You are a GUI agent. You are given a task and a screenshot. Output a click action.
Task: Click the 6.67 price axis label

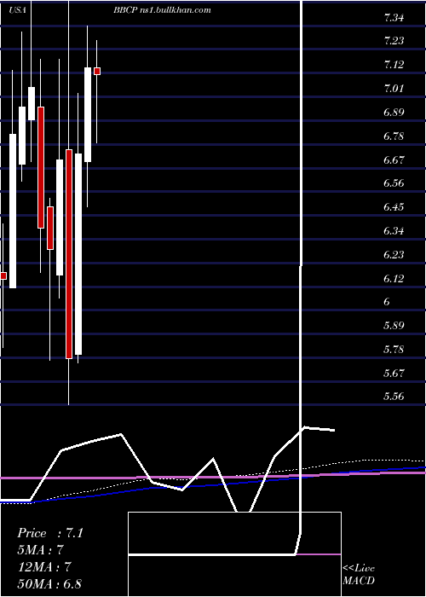[394, 160]
